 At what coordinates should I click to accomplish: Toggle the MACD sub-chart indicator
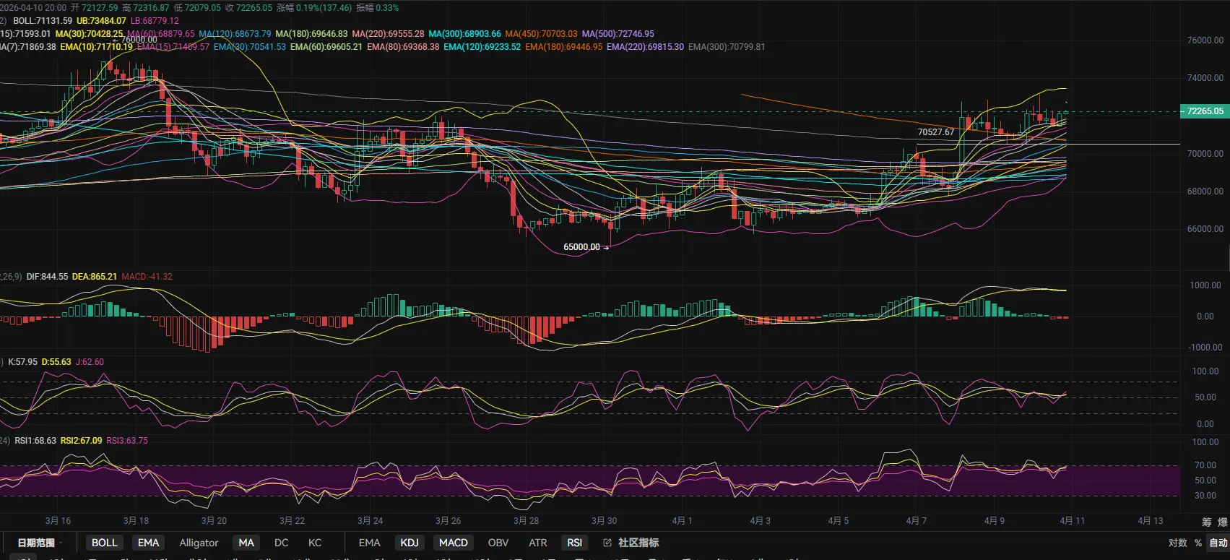coord(454,543)
